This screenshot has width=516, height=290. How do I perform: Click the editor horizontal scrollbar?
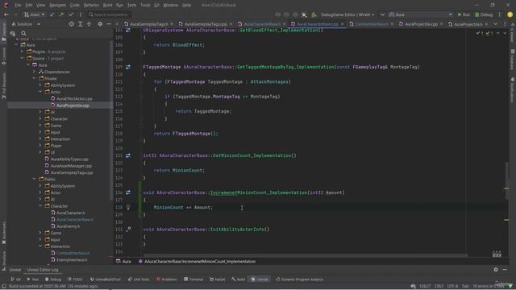[x=305, y=255]
